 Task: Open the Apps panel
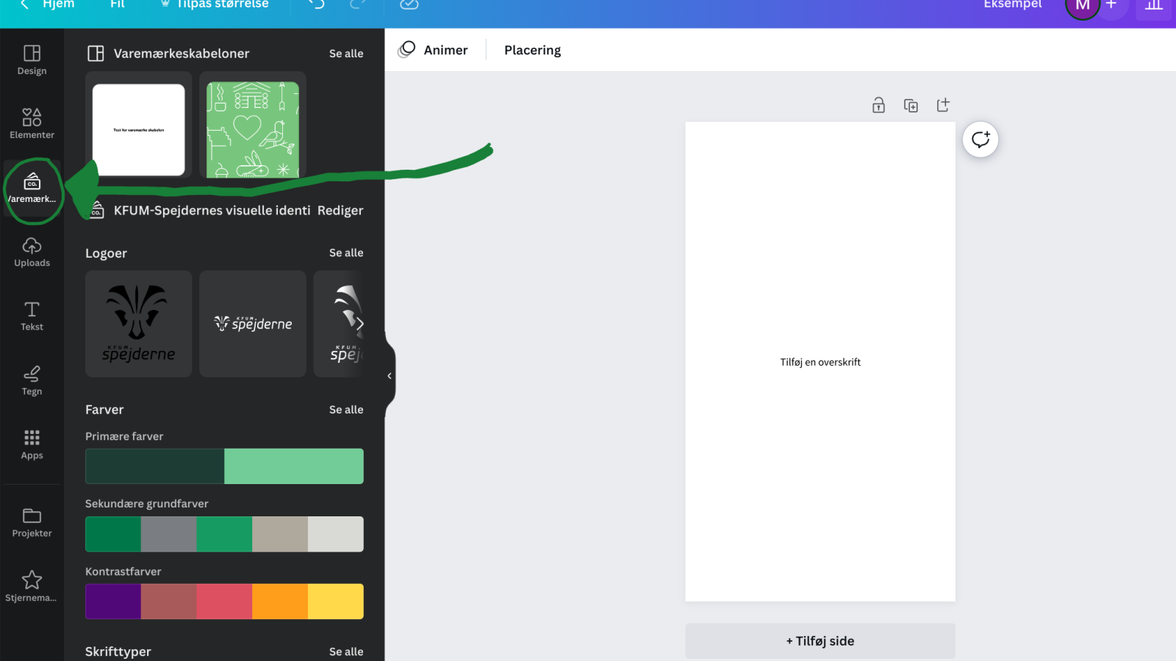pos(32,444)
